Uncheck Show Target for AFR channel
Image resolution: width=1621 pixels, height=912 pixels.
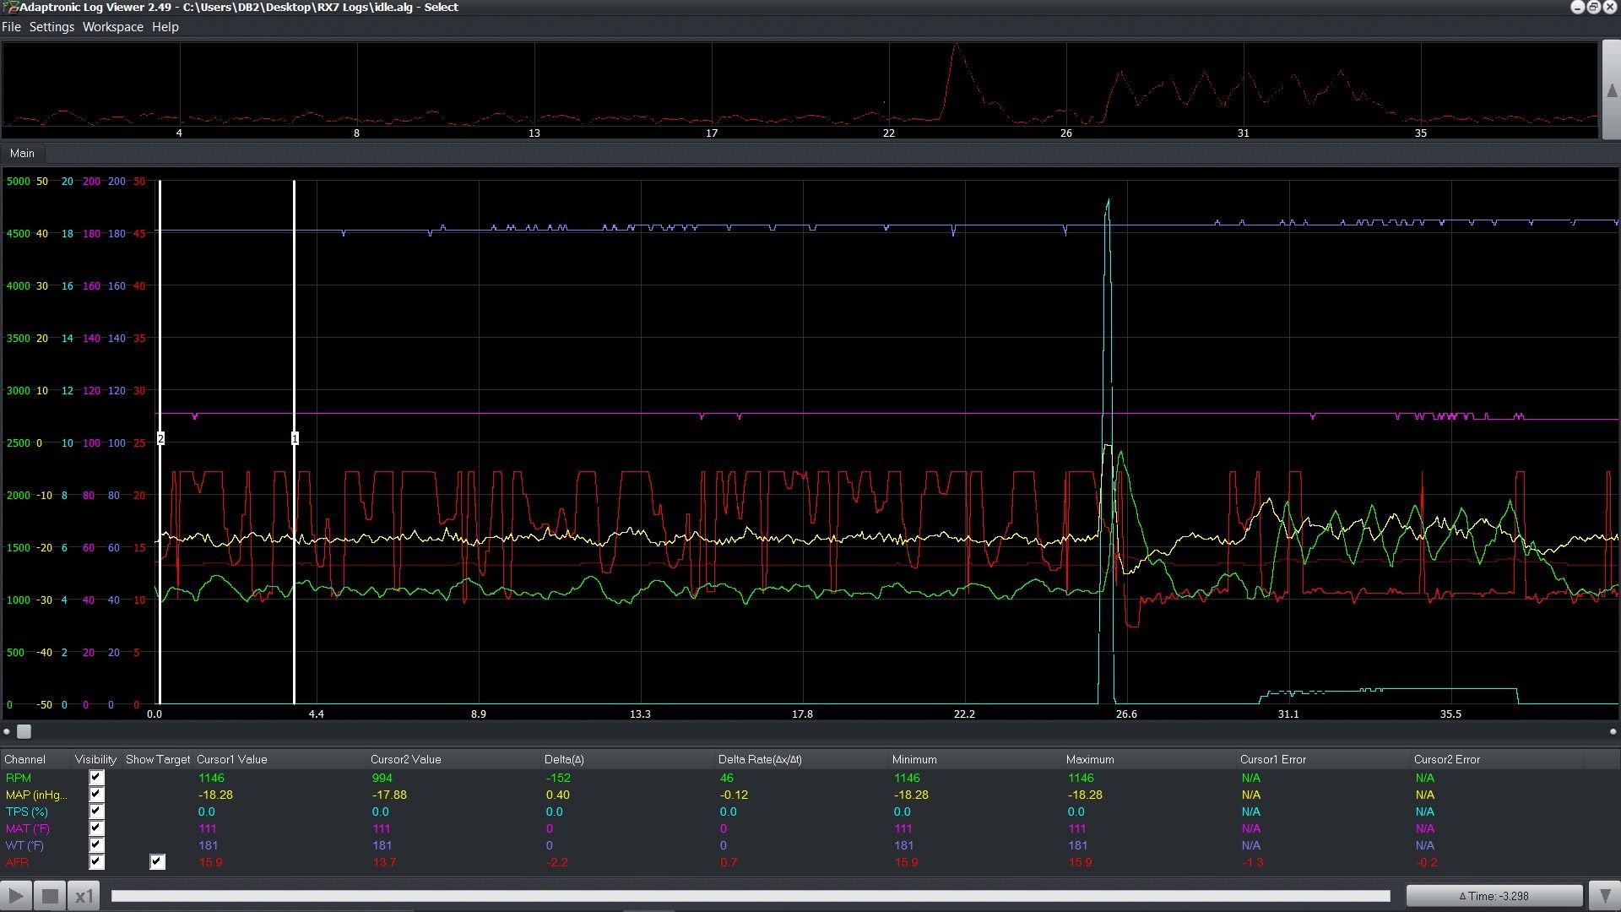click(x=157, y=862)
